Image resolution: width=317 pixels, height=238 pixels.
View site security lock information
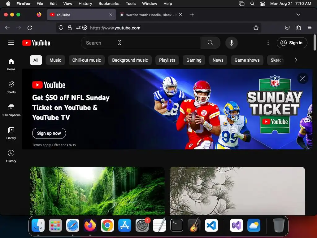point(70,28)
